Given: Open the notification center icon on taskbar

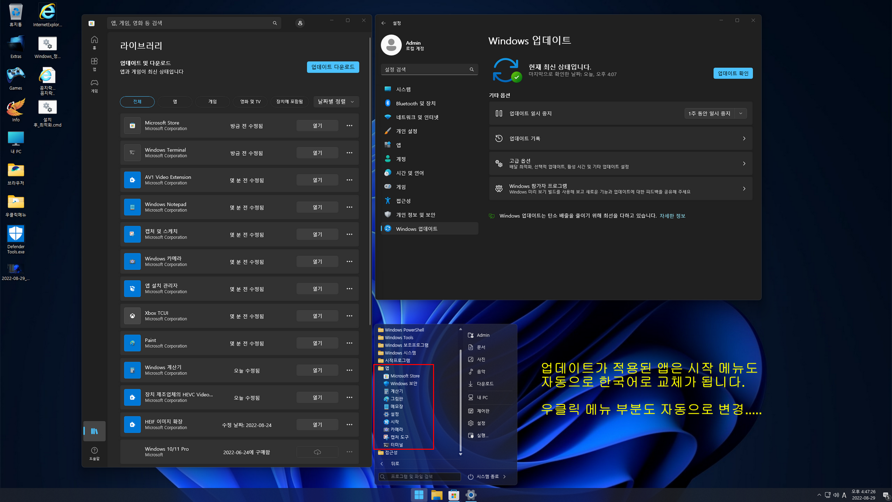Looking at the screenshot, I should 886,495.
